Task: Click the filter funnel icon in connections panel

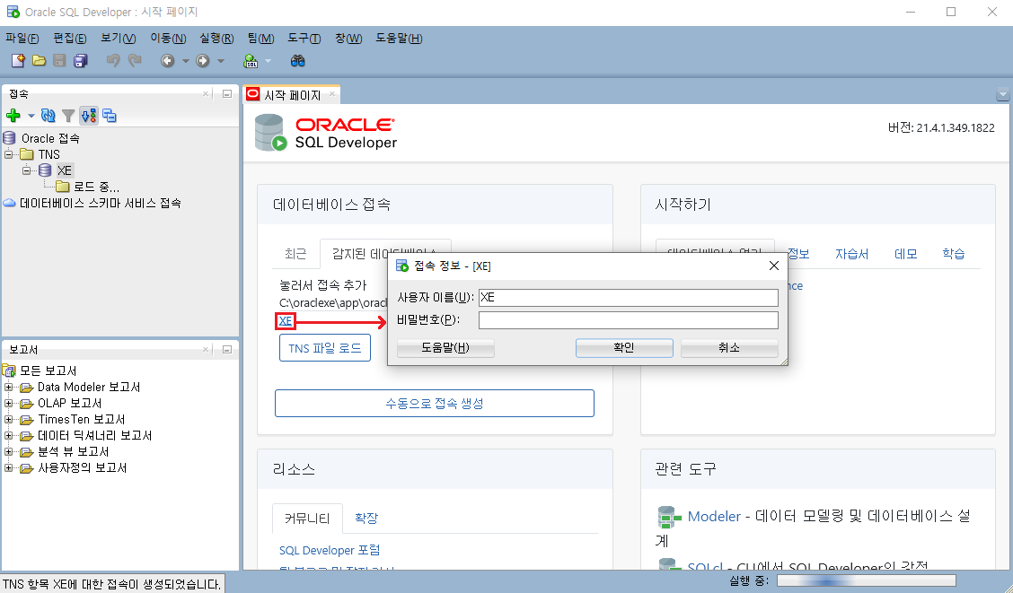Action: point(68,116)
